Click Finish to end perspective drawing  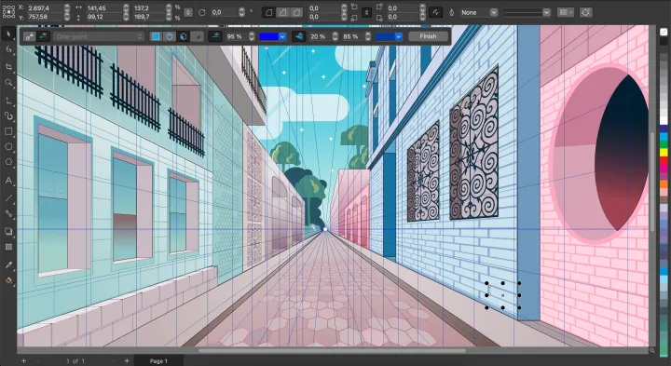pyautogui.click(x=428, y=36)
